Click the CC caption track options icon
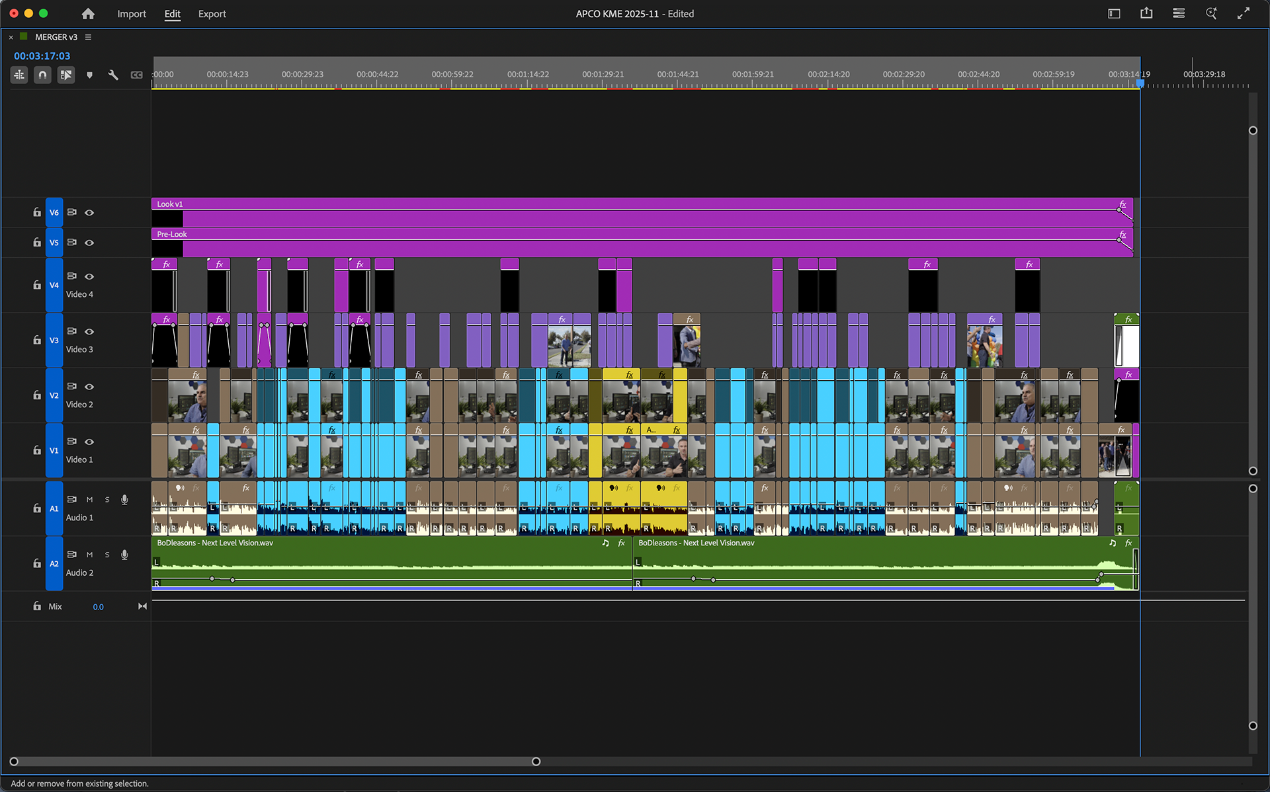The height and width of the screenshot is (792, 1270). click(136, 75)
